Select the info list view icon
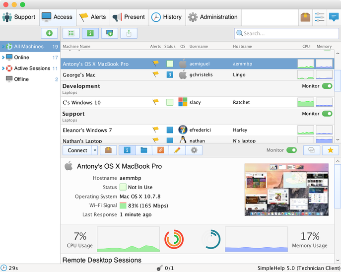Screen dimensions: 341x272 point(90,33)
